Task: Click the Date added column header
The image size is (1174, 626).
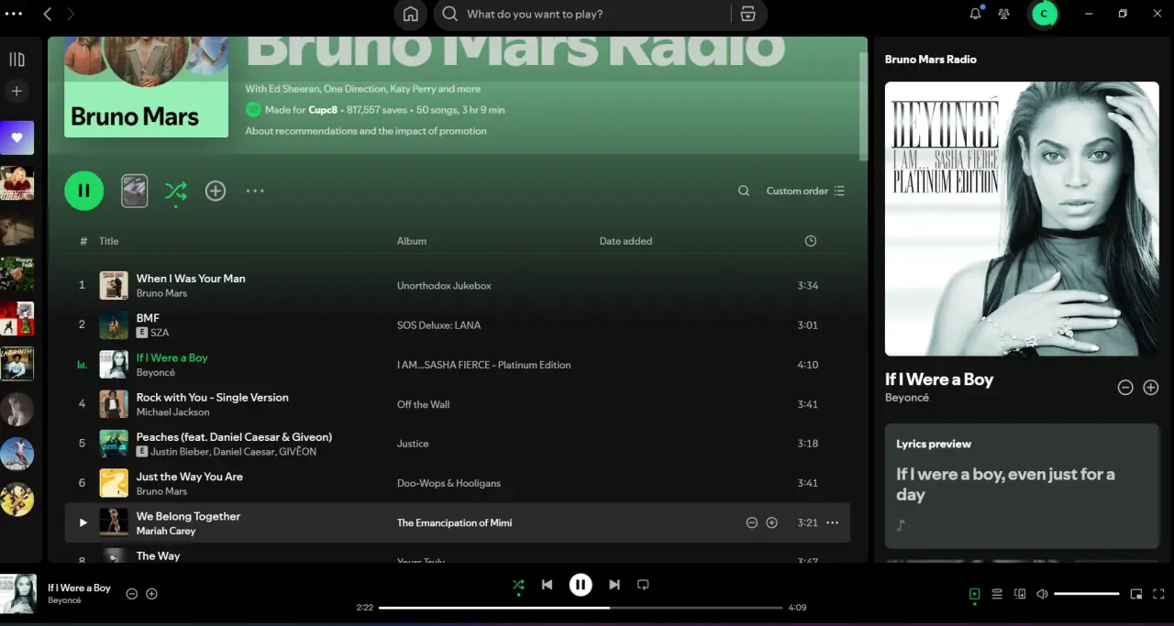Action: pos(626,241)
